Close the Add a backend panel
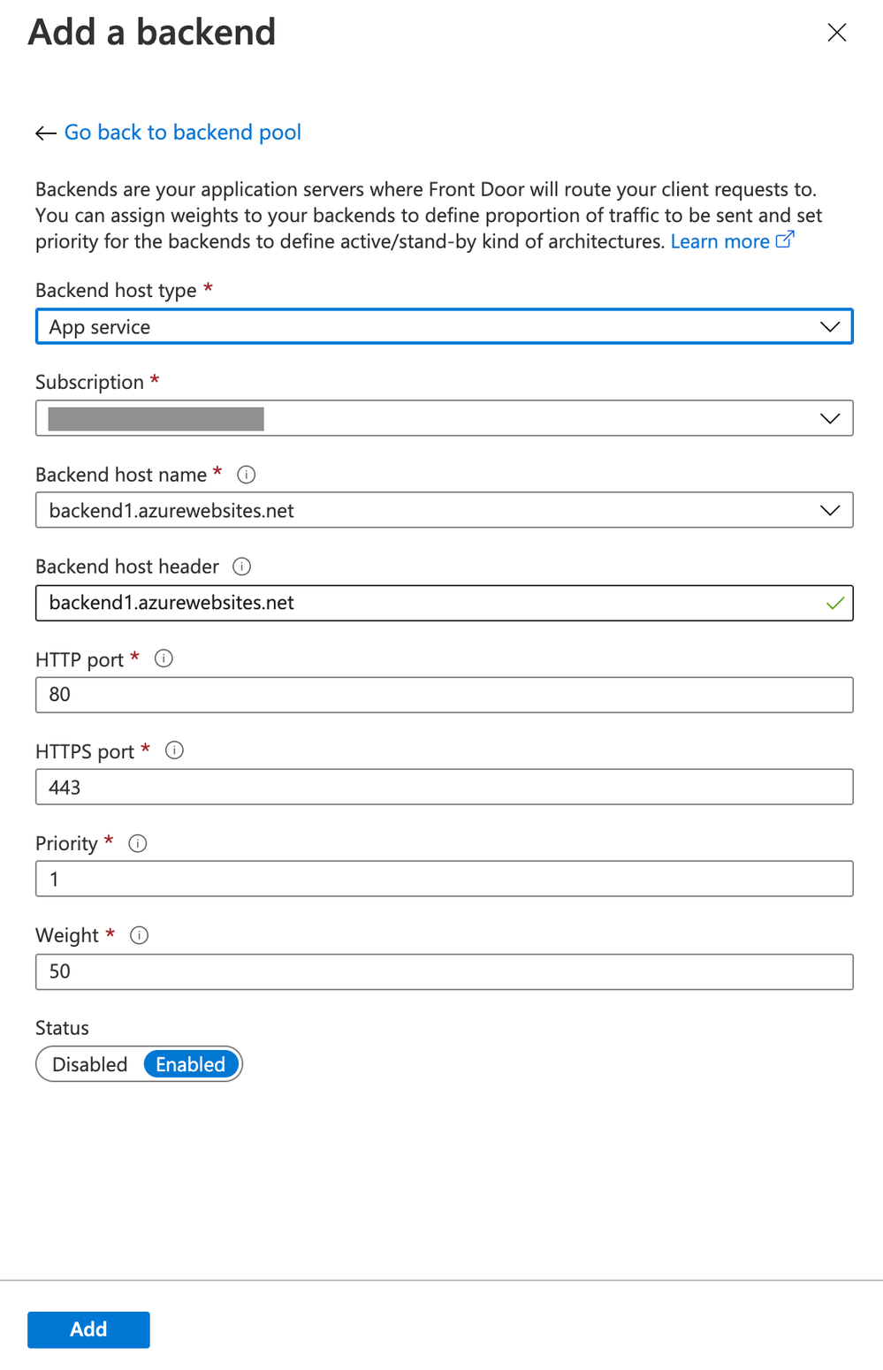Viewport: 883px width, 1370px height. point(837,33)
